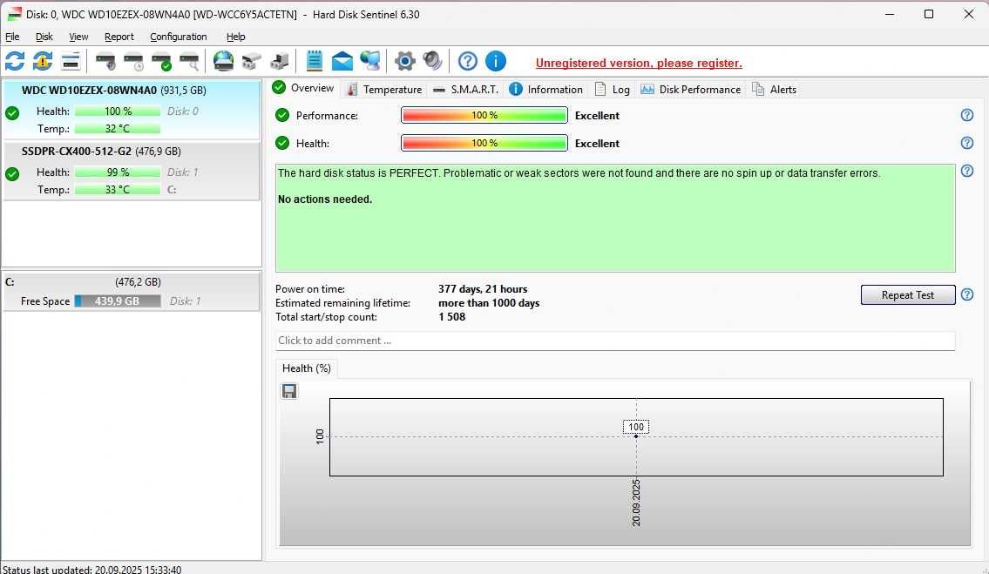Viewport: 989px width, 574px height.
Task: Click the Free Space 439,9 GB bar
Action: (118, 301)
